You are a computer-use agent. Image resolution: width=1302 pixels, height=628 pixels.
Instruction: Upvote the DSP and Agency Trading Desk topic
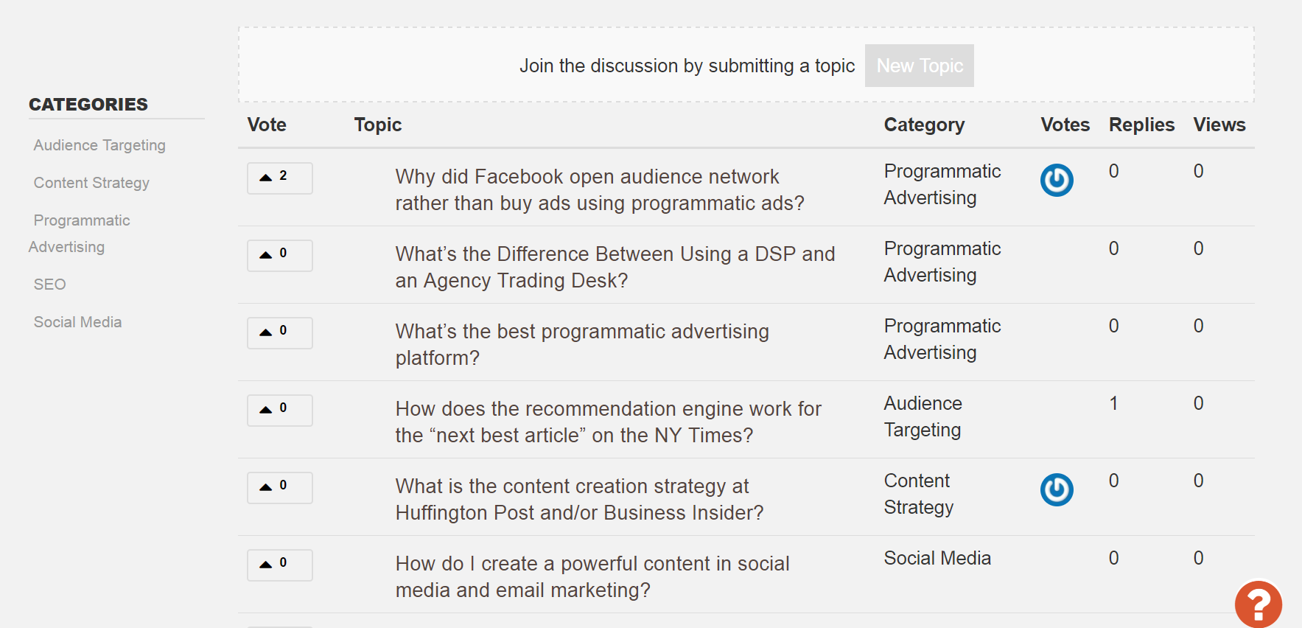(279, 255)
